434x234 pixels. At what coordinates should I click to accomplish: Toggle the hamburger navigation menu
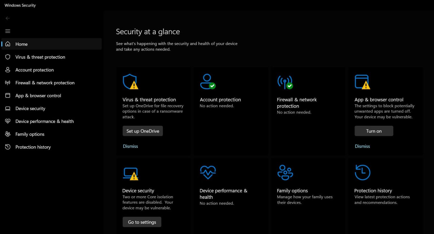8,31
